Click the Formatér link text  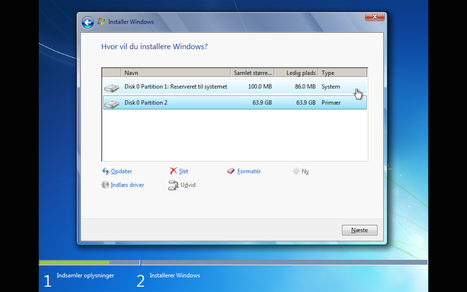pyautogui.click(x=249, y=171)
